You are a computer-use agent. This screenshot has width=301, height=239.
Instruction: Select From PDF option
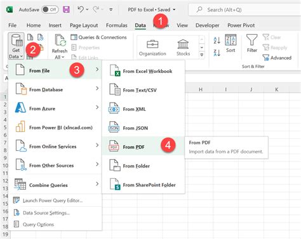click(x=144, y=146)
